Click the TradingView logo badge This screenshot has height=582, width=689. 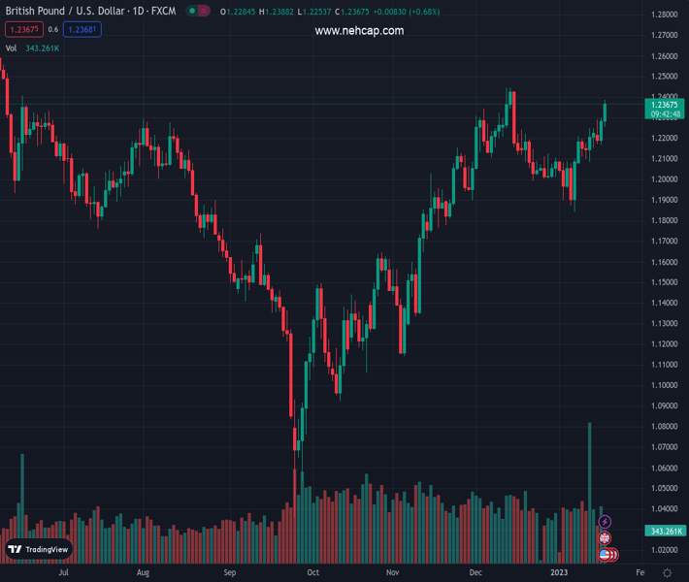[39, 549]
